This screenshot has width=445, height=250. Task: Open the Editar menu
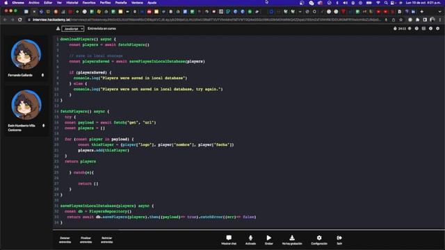tap(48, 3)
